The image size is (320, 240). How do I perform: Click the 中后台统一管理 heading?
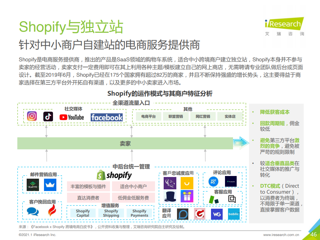pos(131,167)
